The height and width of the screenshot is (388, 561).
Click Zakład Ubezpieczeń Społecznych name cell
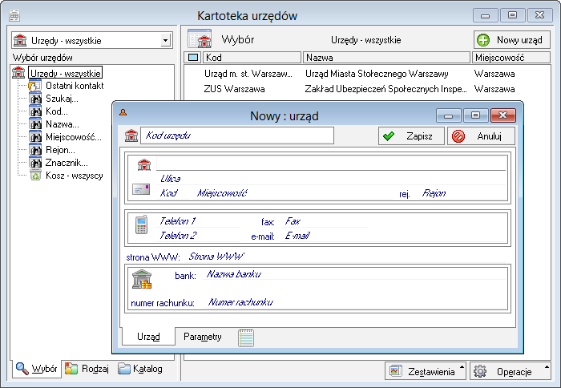[385, 89]
